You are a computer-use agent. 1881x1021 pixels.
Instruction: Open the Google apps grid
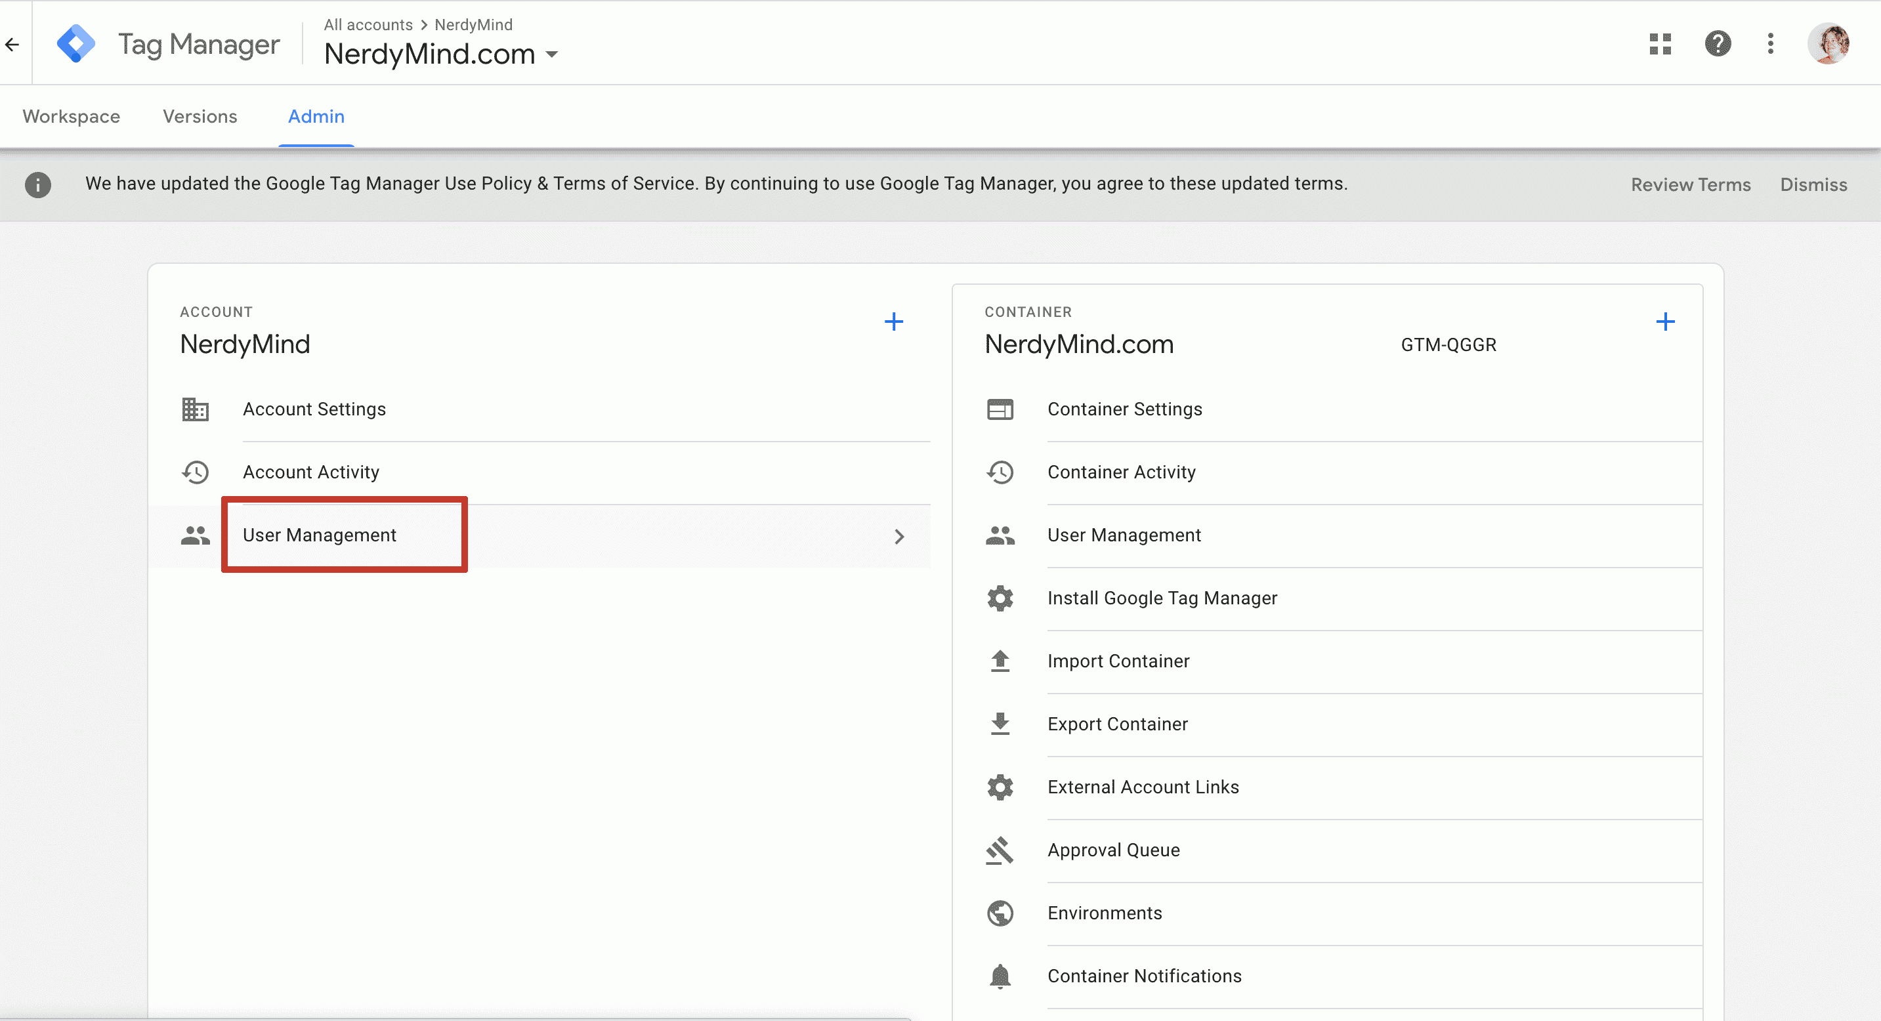coord(1660,44)
